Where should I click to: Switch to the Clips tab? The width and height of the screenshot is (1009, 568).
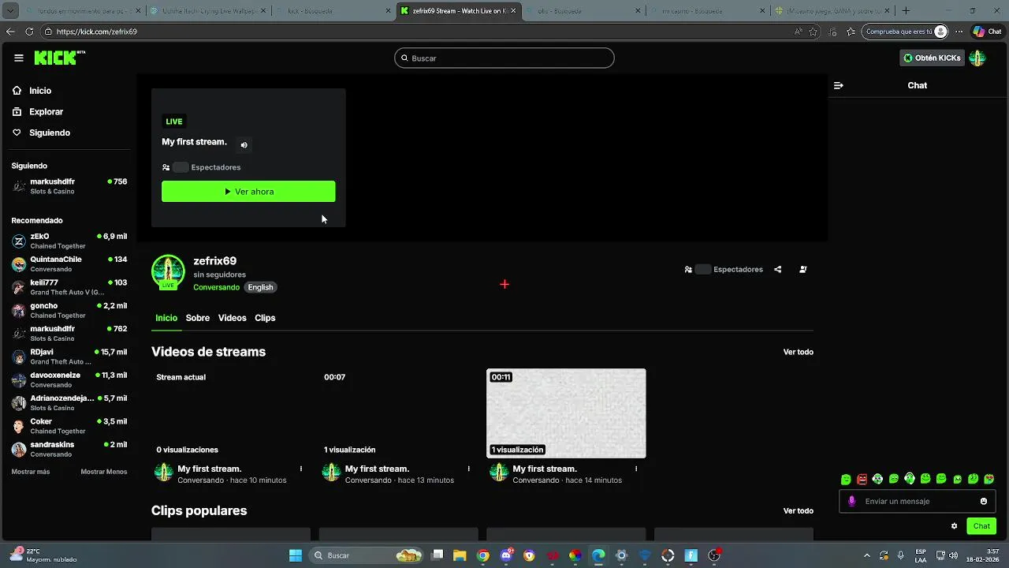(265, 318)
